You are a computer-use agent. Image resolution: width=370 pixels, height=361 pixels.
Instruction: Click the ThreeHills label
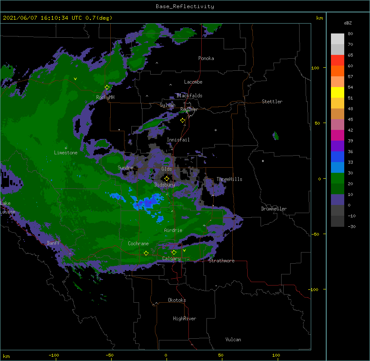(229, 179)
